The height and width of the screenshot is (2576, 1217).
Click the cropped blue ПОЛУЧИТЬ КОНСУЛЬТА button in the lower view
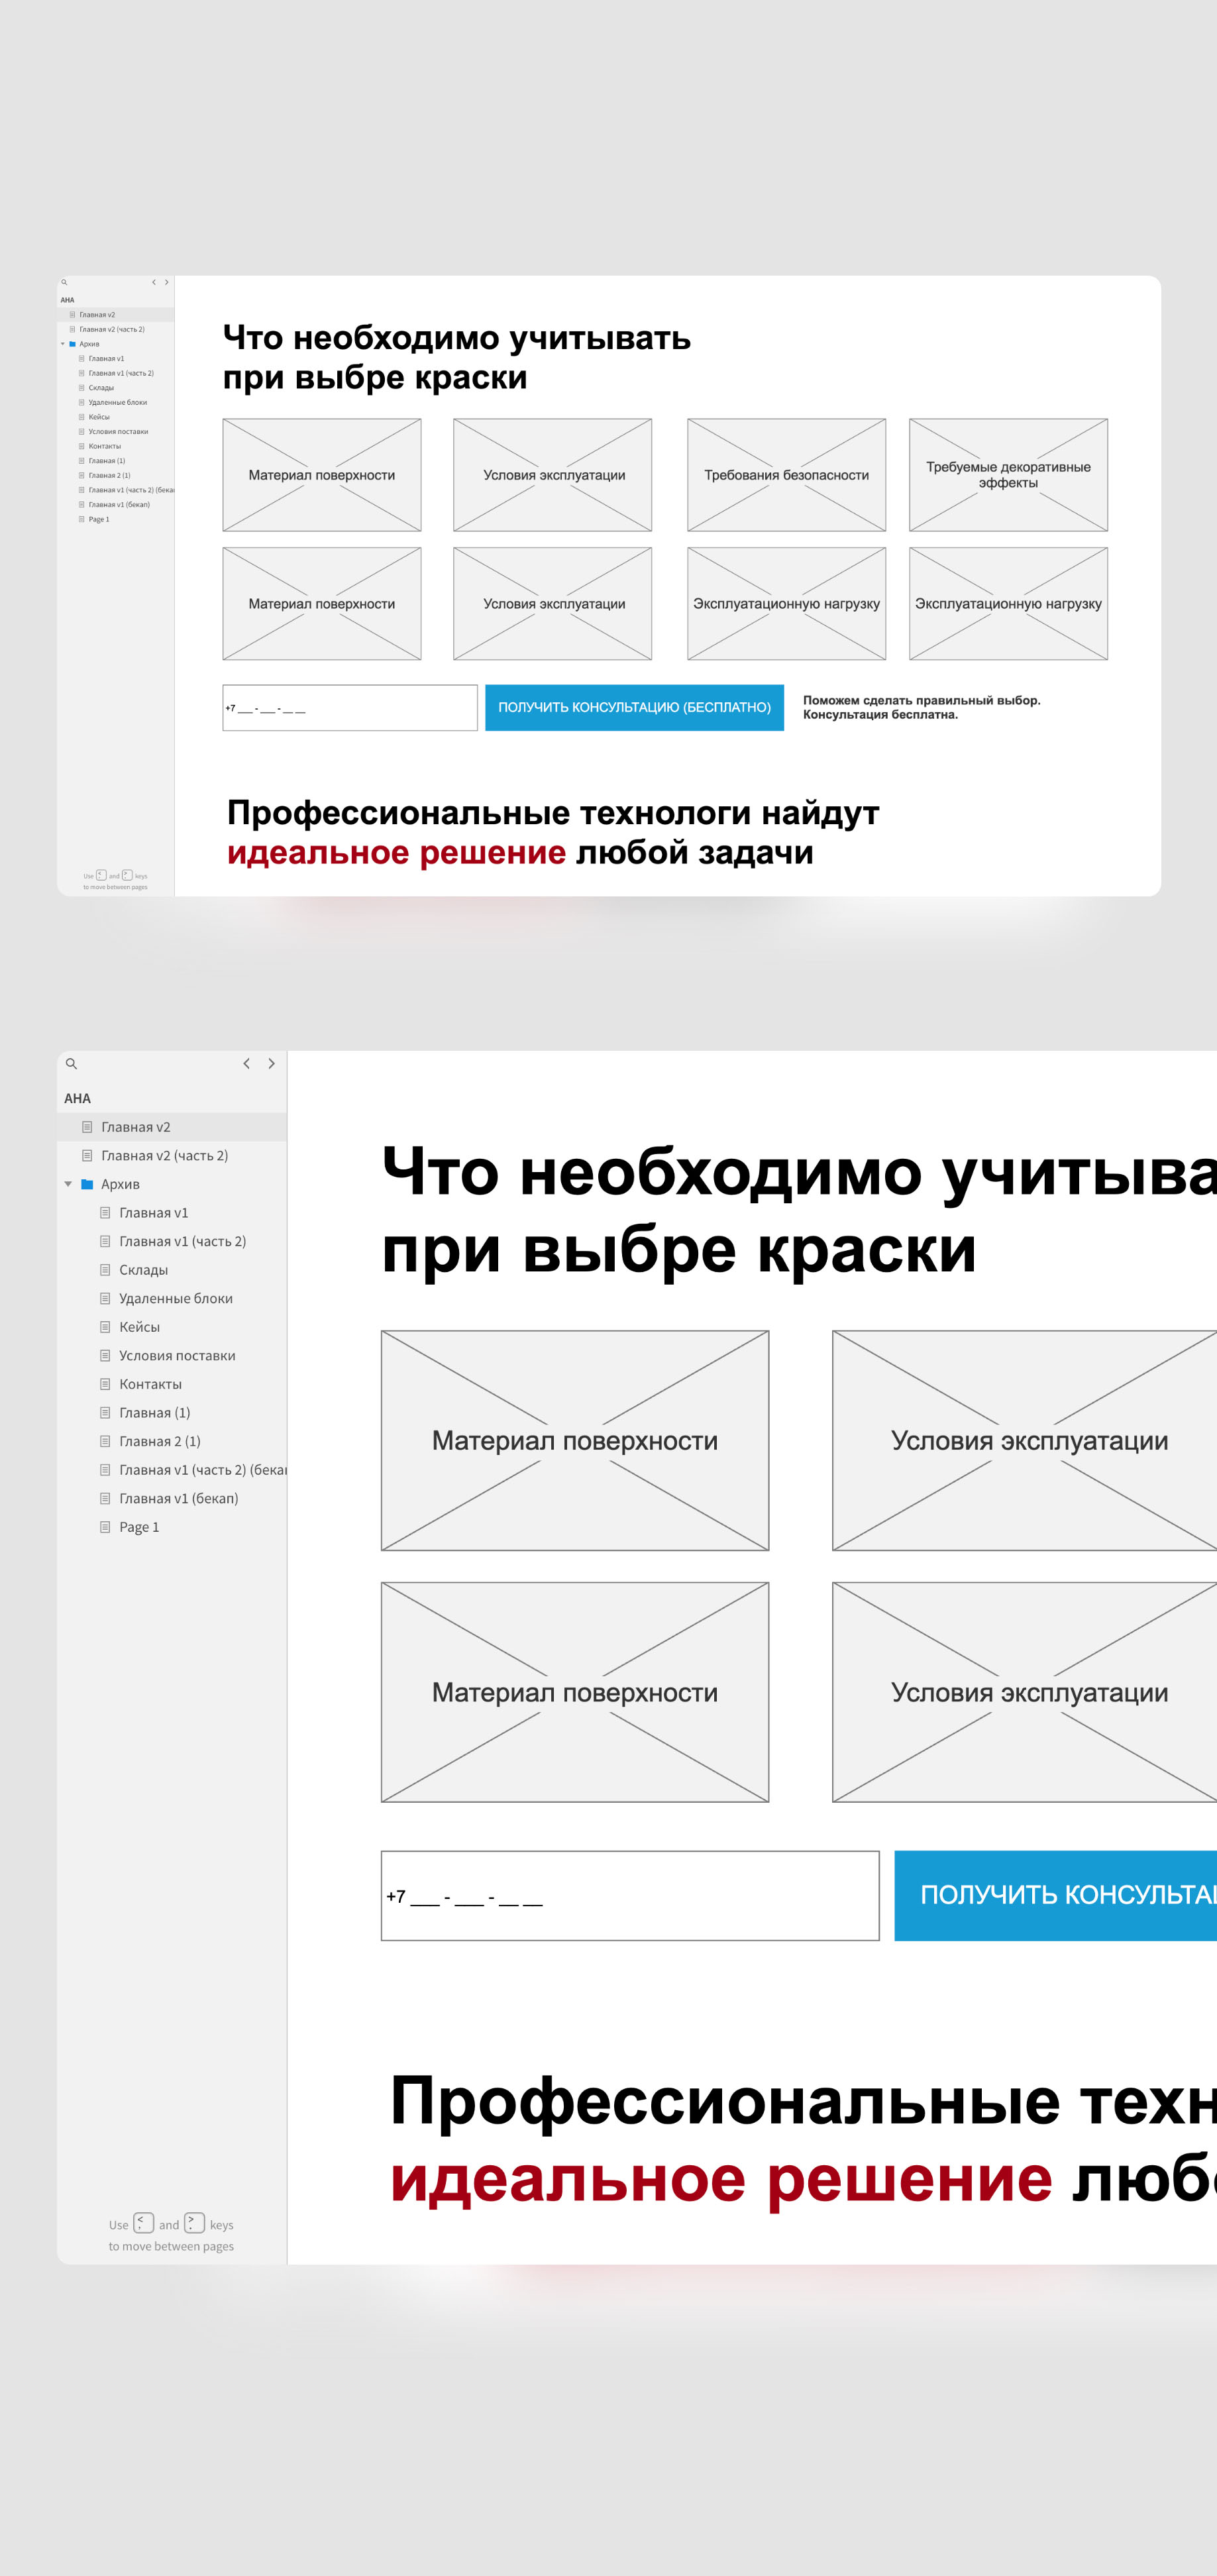pos(1055,1895)
